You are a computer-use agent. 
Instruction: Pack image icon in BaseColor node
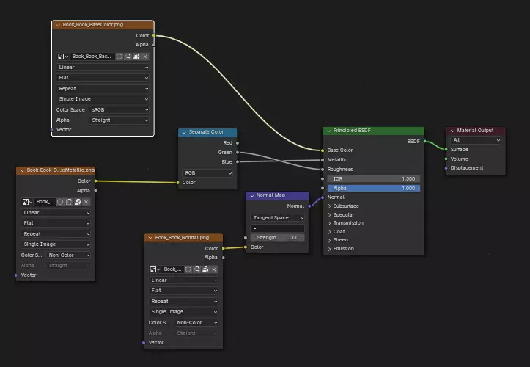coord(136,57)
